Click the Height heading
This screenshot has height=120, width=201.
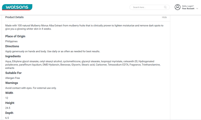click(10, 103)
